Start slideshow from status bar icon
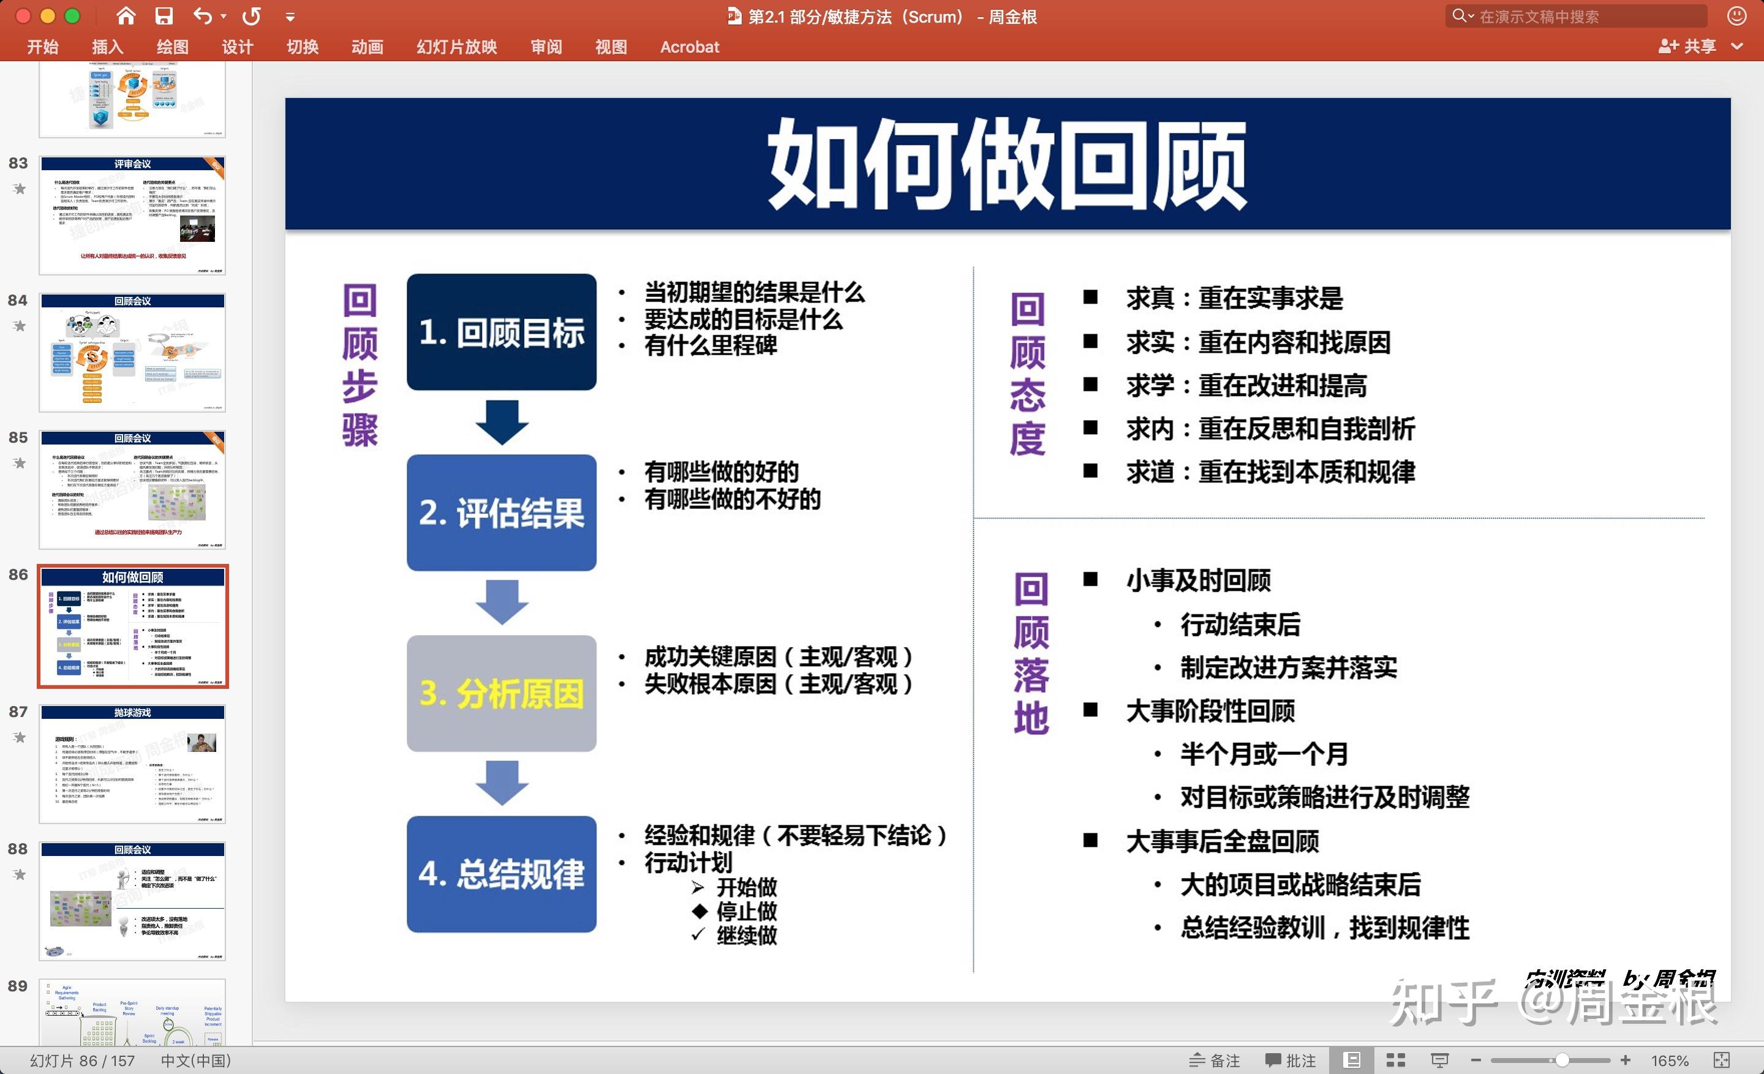This screenshot has height=1074, width=1764. [x=1440, y=1061]
